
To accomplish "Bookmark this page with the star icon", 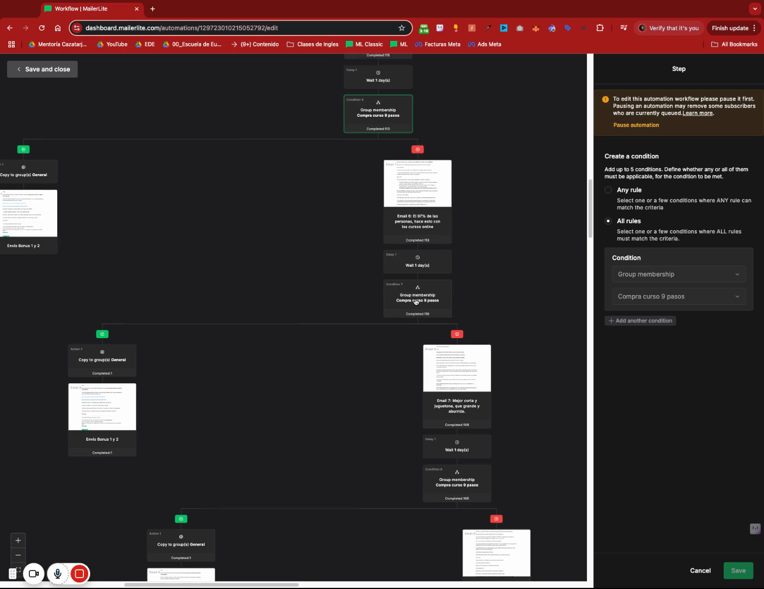I will click(x=402, y=28).
